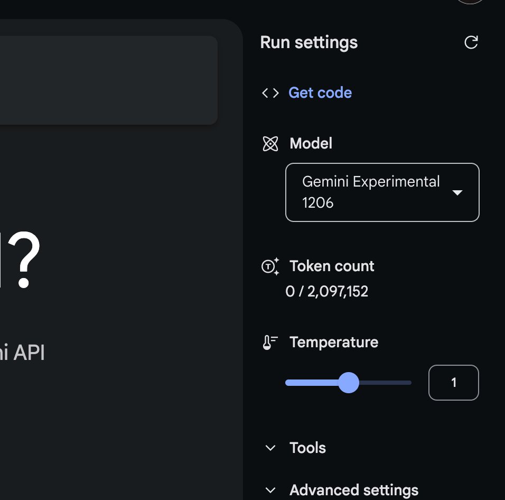505x500 pixels.
Task: Click the Temperature slider handle
Action: (349, 383)
